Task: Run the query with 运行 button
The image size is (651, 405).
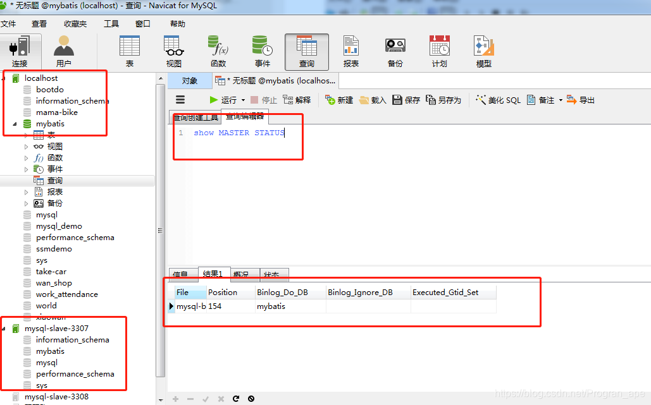Action: point(223,100)
